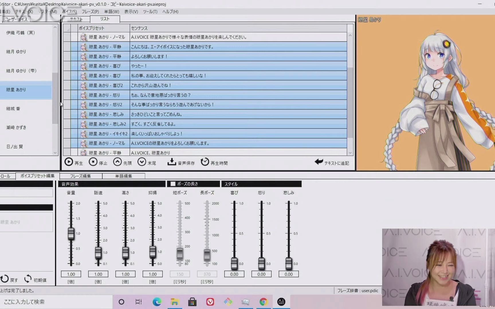Click the センテンス column header

238,28
